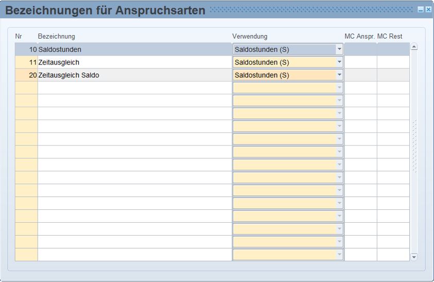Click the Bezeichnung field of row 11
Image resolution: width=434 pixels, height=282 pixels.
tap(134, 62)
